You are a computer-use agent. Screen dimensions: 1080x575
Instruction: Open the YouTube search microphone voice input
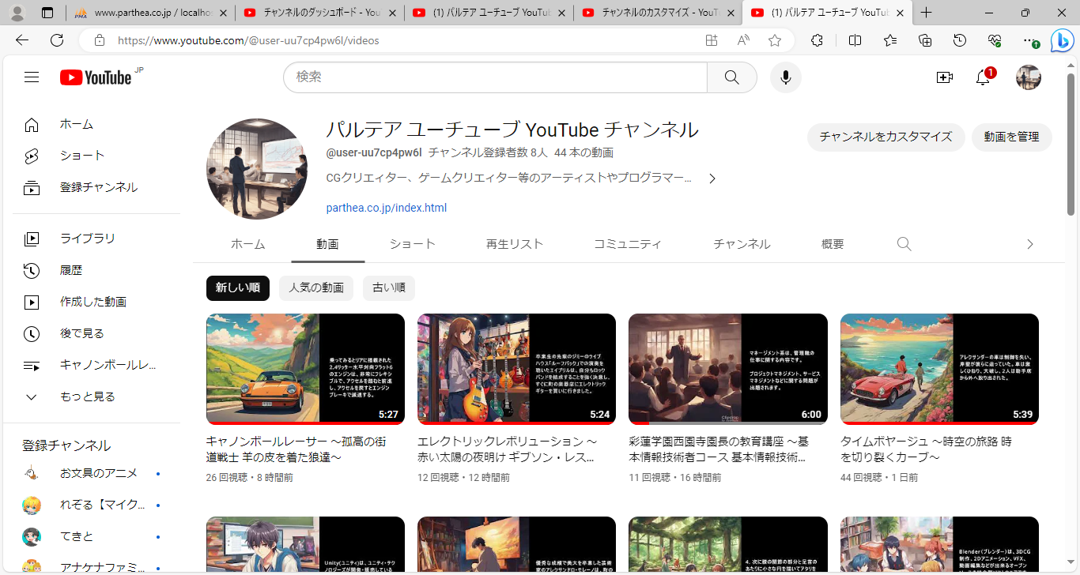coord(785,77)
